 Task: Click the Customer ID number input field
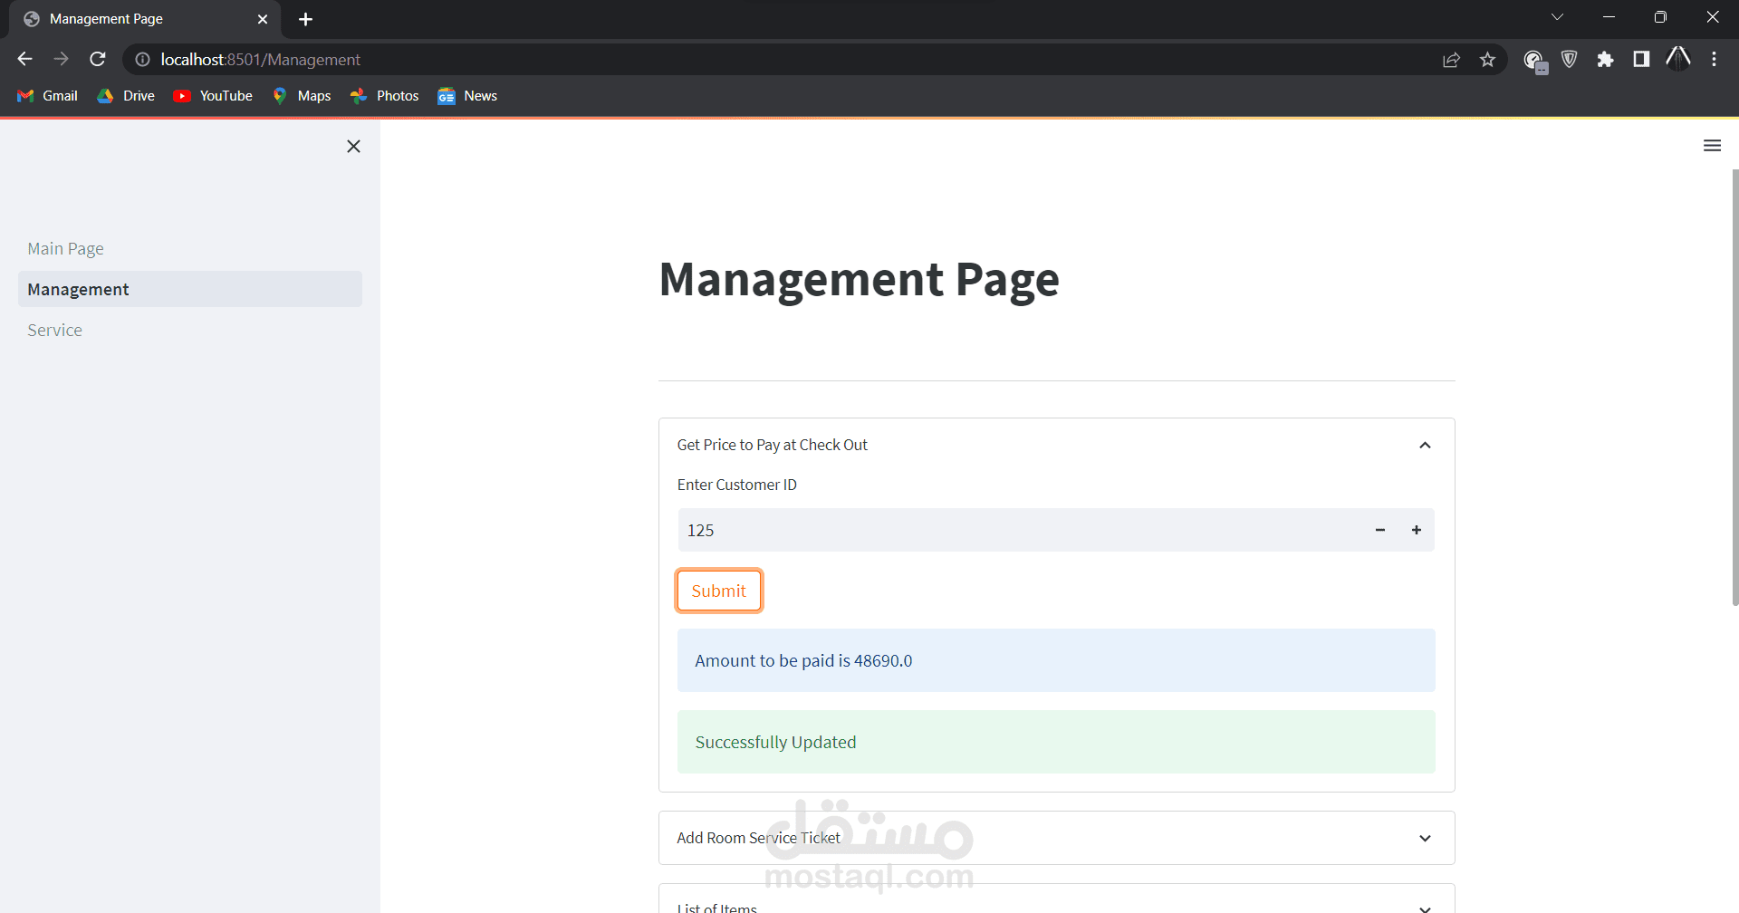coord(1020,530)
